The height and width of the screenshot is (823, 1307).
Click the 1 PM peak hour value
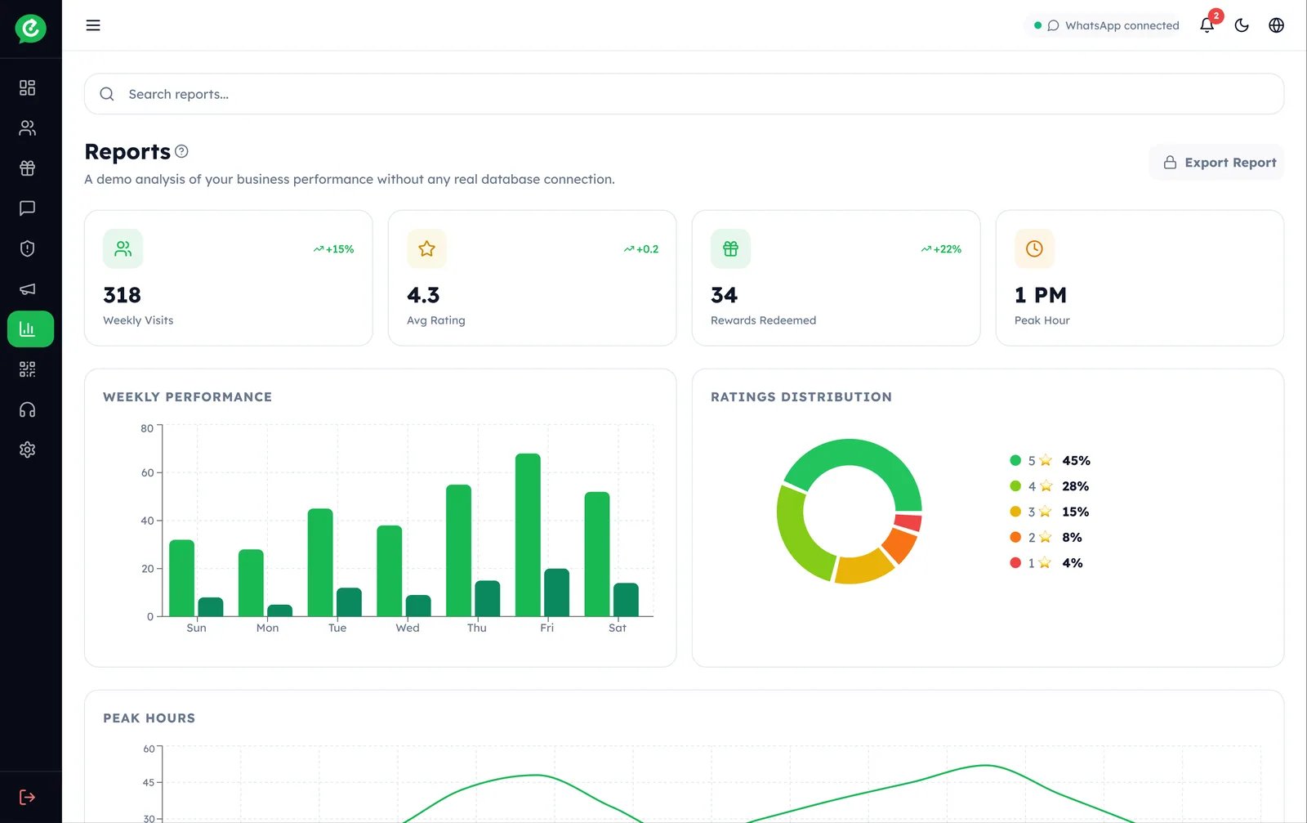tap(1041, 295)
